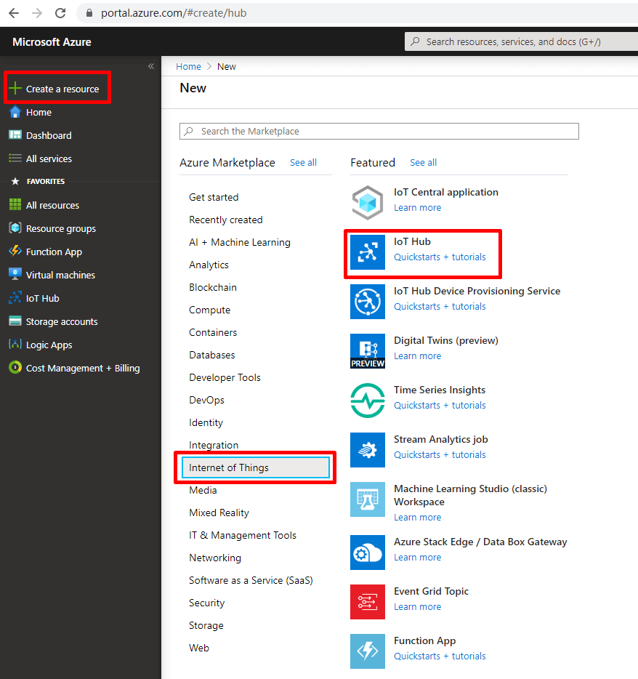Click the Storage accounts icon
Screen dimensions: 638x679
pos(15,321)
